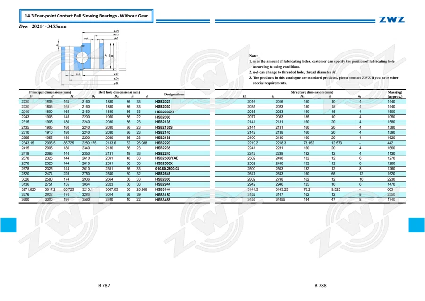Screen dimensions: 425x301
Task: Click the mass value 1470
Action: 391,184
